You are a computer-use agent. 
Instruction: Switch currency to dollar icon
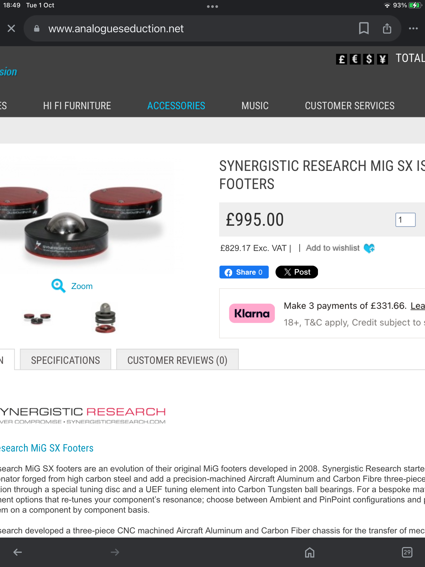point(369,59)
